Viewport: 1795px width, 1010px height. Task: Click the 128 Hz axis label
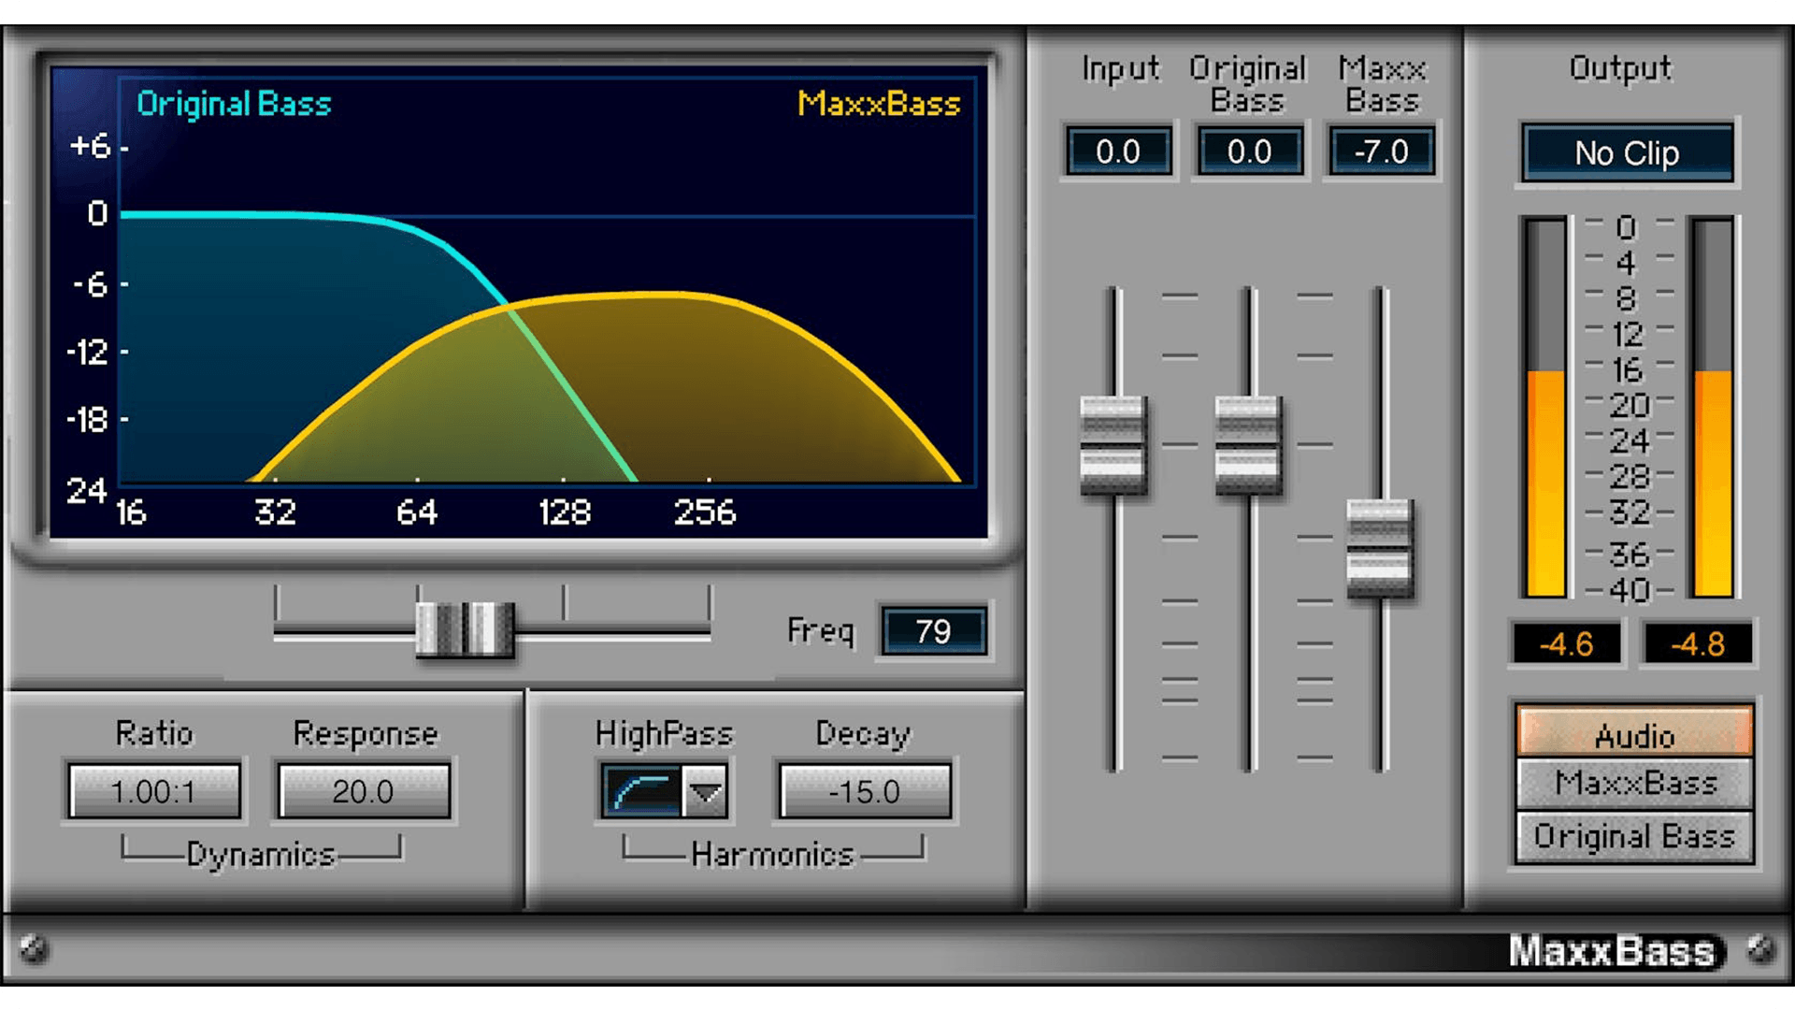[564, 512]
